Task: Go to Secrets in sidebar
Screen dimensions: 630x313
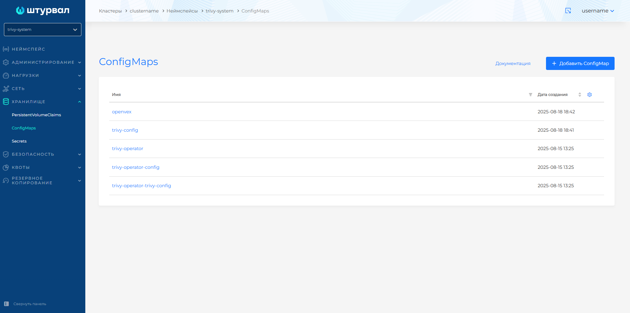Action: 19,141
